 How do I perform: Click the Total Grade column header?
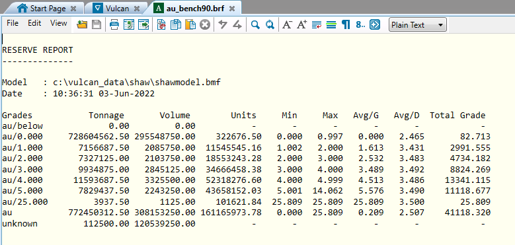(457, 116)
